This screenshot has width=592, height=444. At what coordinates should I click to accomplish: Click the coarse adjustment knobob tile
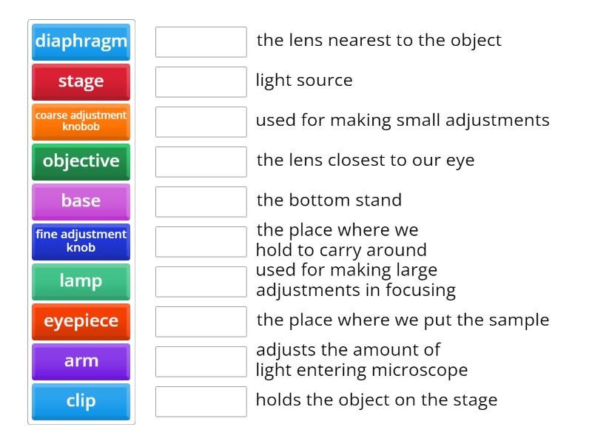click(x=81, y=121)
